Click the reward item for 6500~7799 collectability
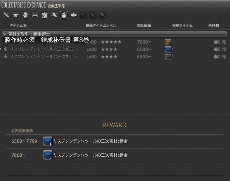The width and height of the screenshot is (230, 181). click(48, 141)
